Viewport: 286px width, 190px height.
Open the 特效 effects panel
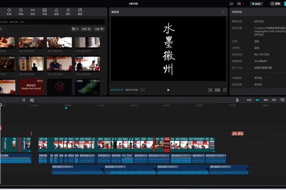coord(21,12)
